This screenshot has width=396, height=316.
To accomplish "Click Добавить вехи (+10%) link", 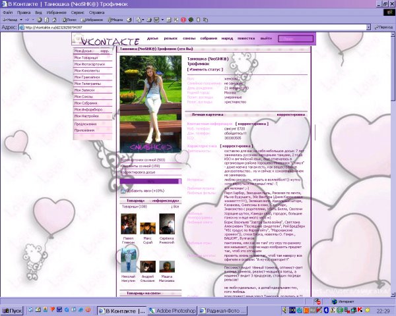I will point(146,191).
